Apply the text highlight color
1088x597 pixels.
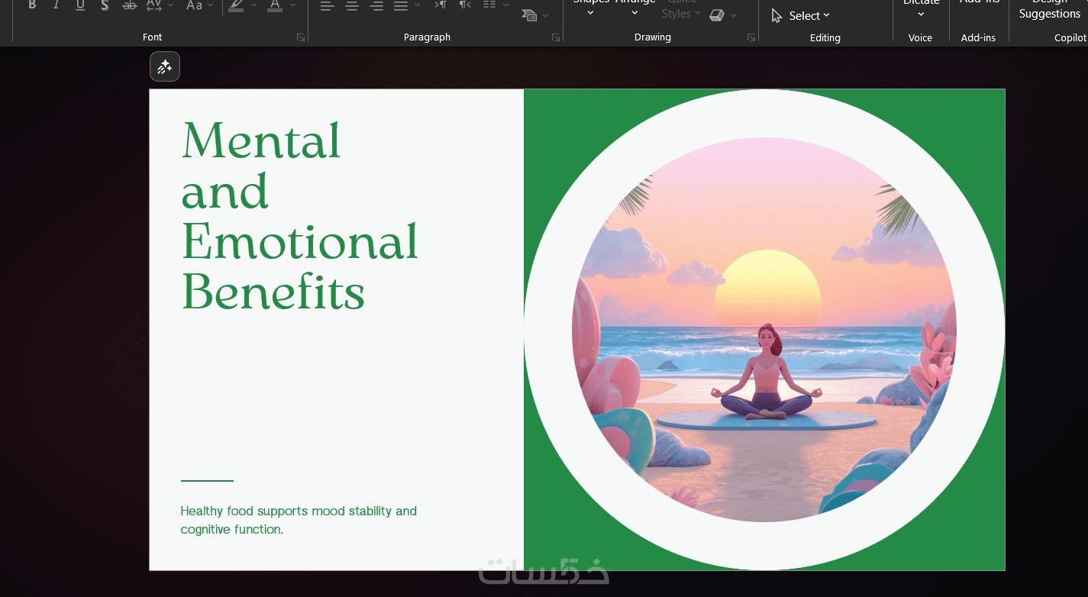(236, 5)
